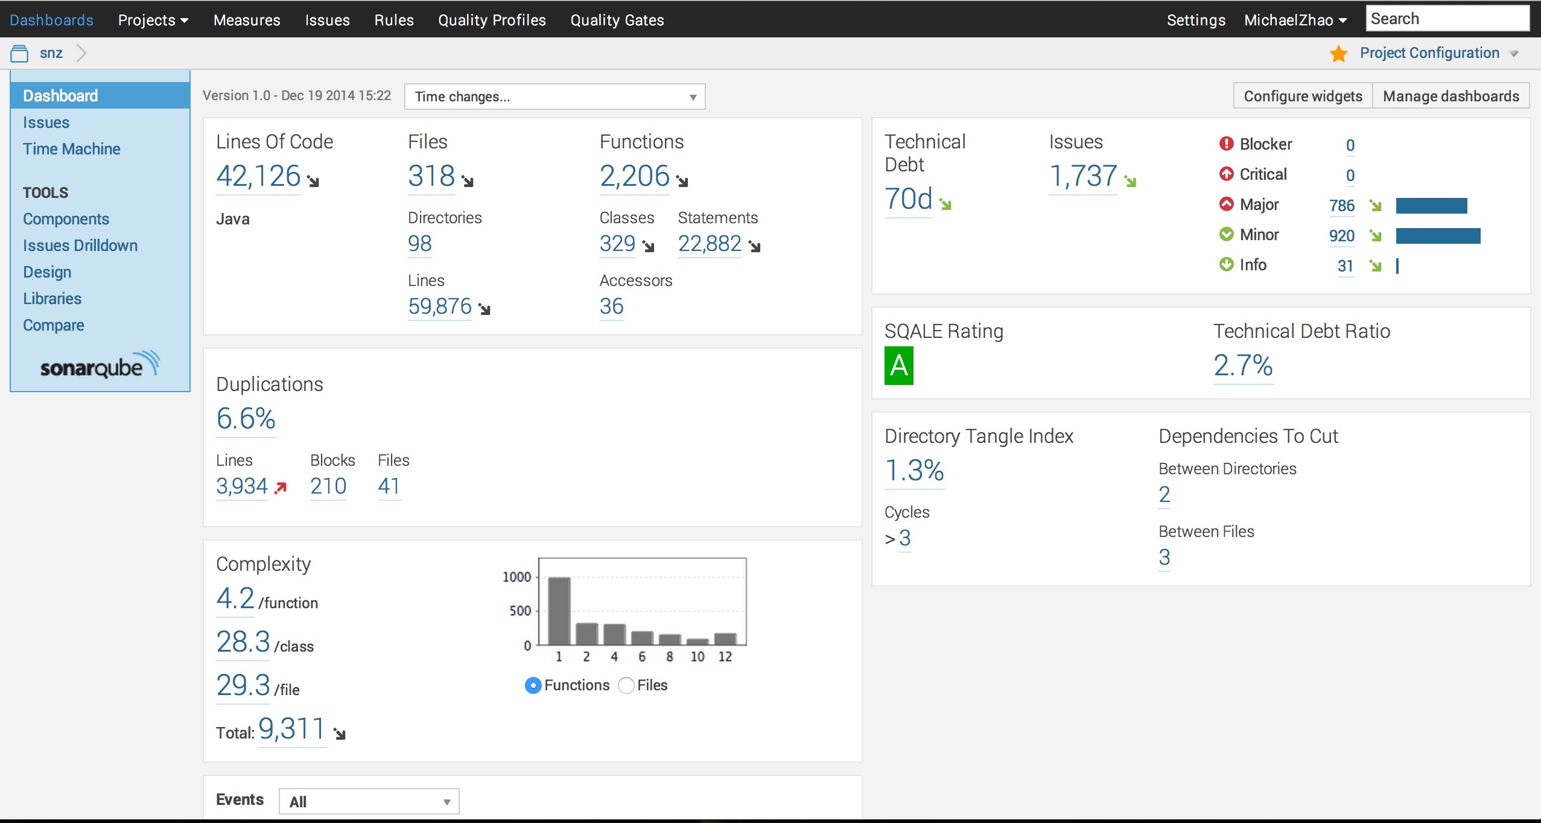Select the Files radio button

click(626, 685)
